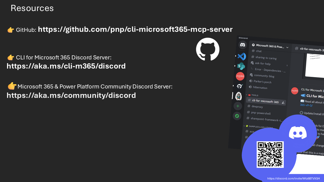
Task: Expand the Microsoft 365 & Pow... server dropdown
Action: point(287,47)
